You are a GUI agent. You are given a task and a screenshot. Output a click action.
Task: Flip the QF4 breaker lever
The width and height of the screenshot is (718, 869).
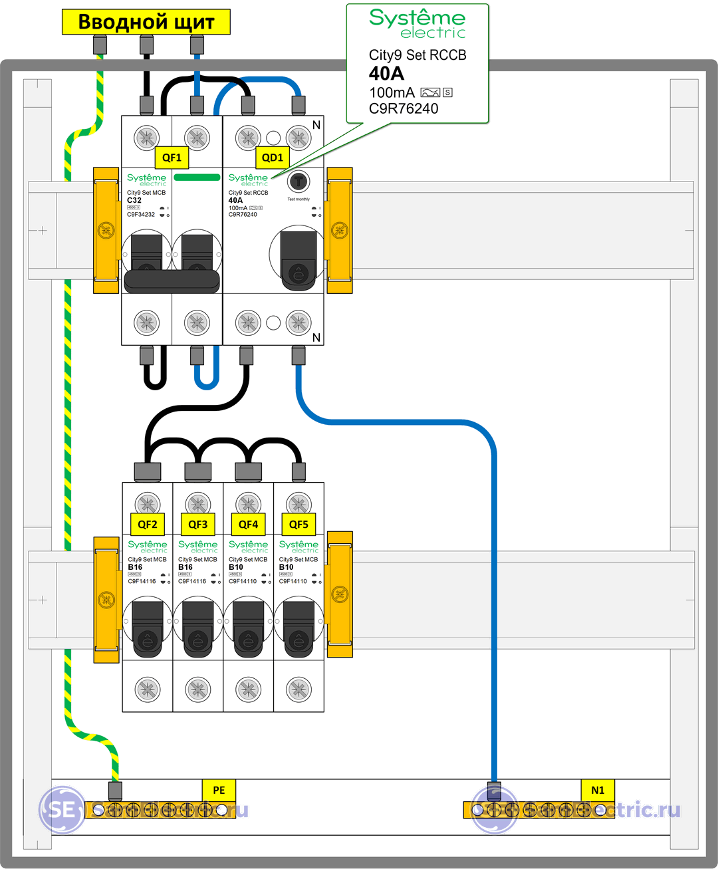(249, 628)
